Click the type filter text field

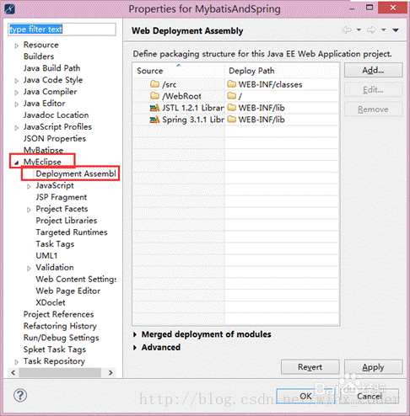pyautogui.click(x=62, y=29)
